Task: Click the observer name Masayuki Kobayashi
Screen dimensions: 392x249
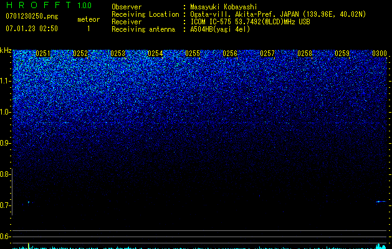Action: [224, 7]
